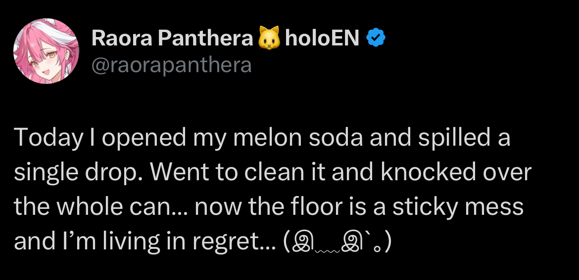The height and width of the screenshot is (280, 579).
Task: Click the cat face emoji in display name
Action: pyautogui.click(x=269, y=38)
